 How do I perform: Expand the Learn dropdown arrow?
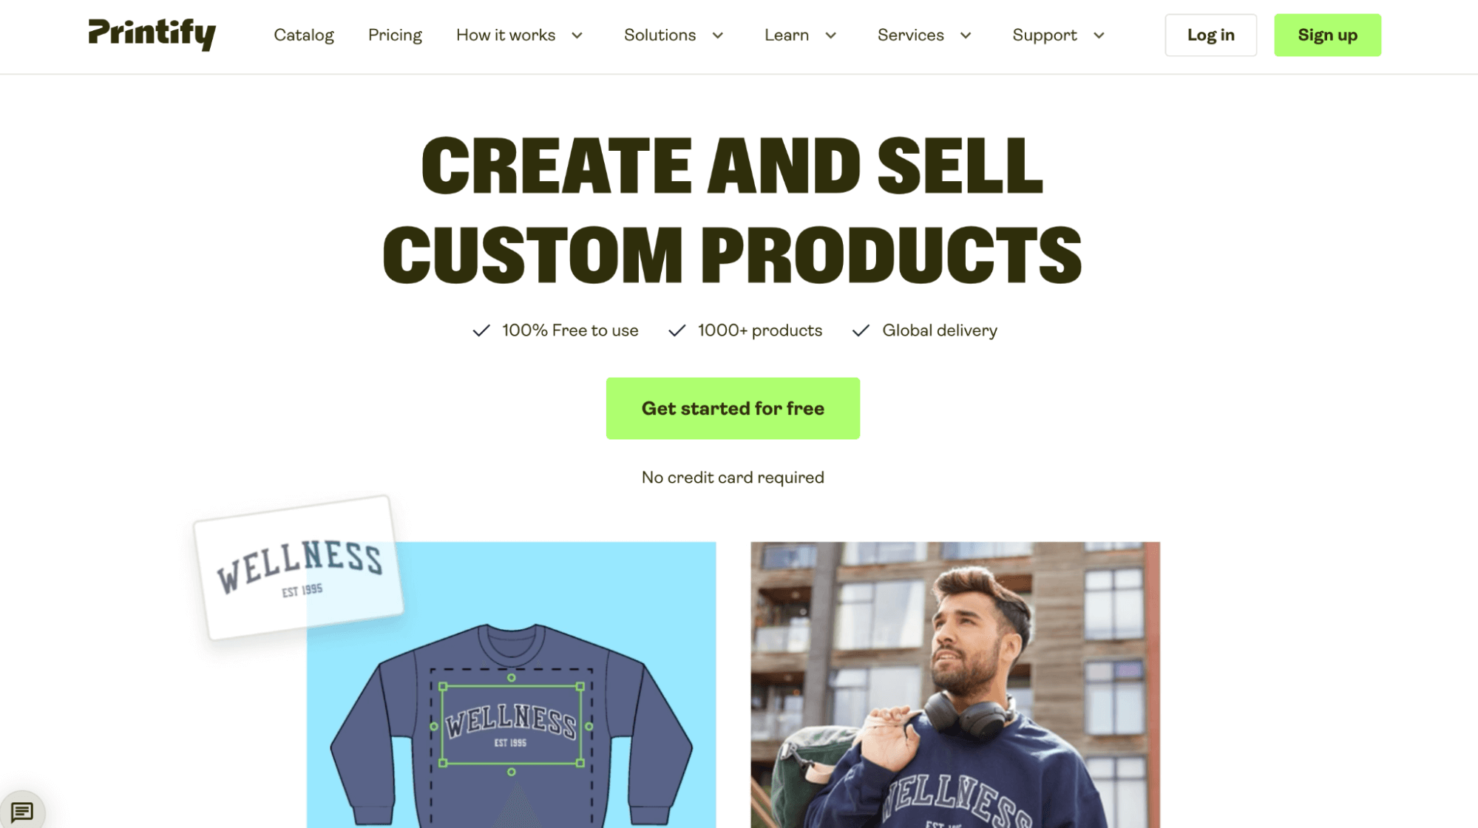click(x=831, y=35)
